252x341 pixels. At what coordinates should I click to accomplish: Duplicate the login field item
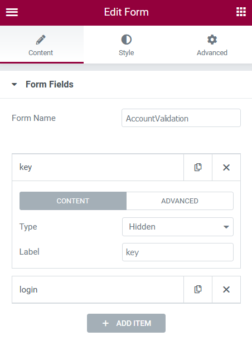[x=198, y=289]
